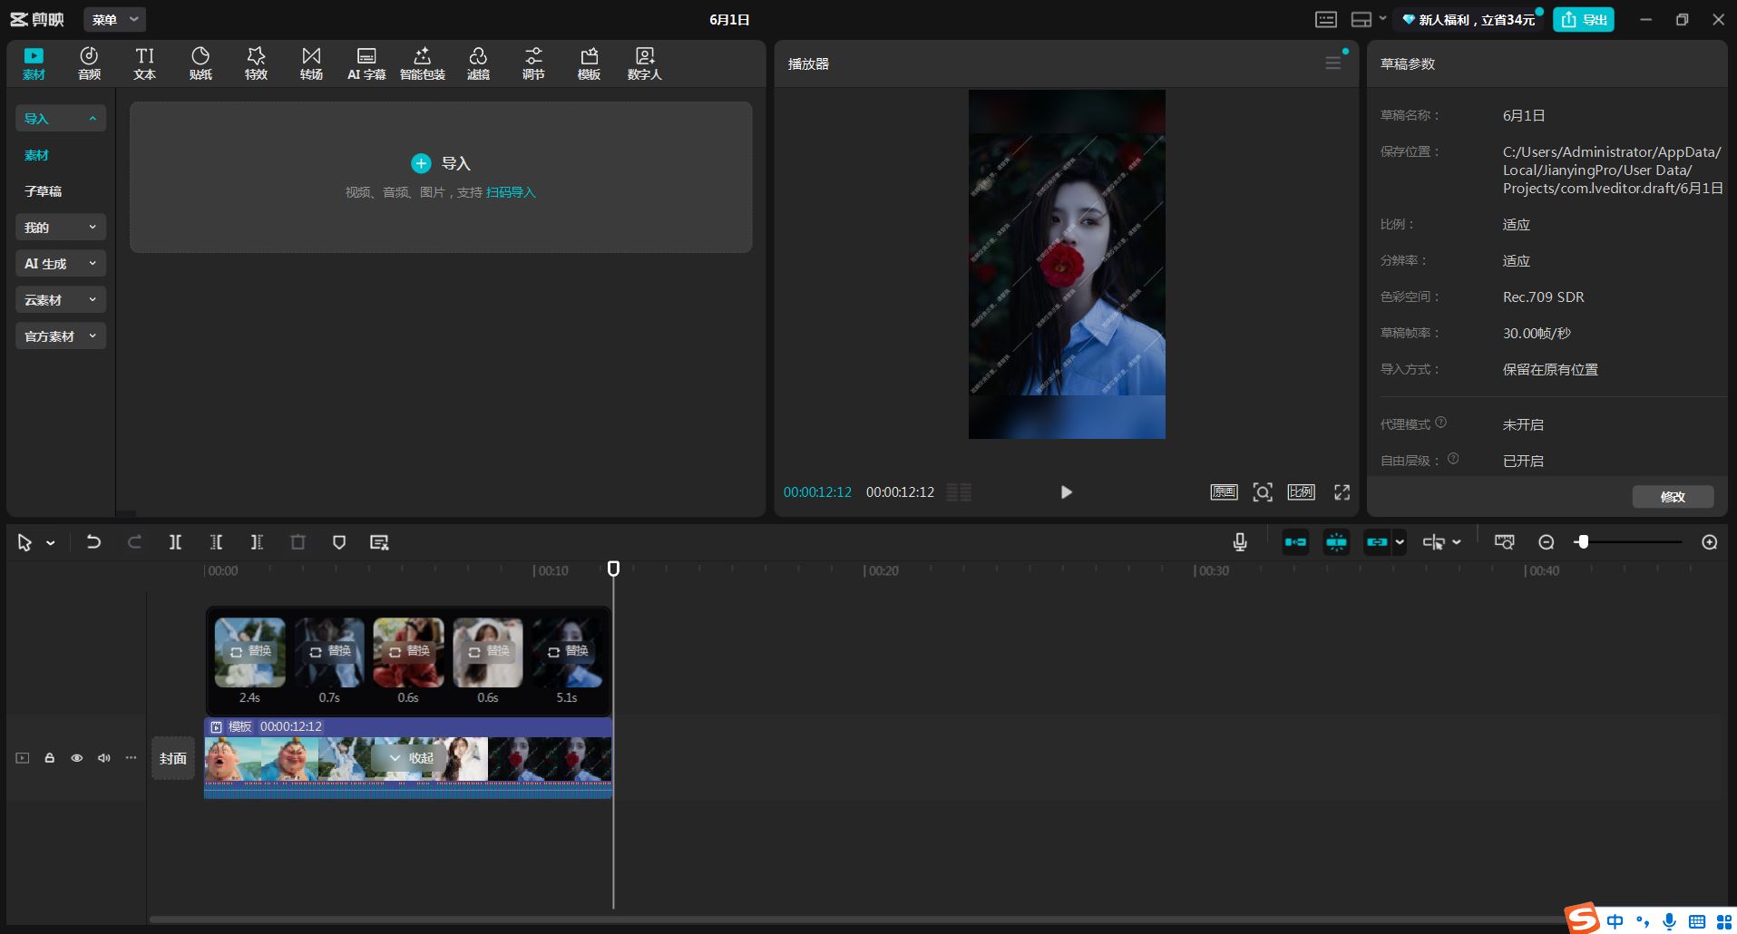Open the 特效 effects panel

point(256,63)
